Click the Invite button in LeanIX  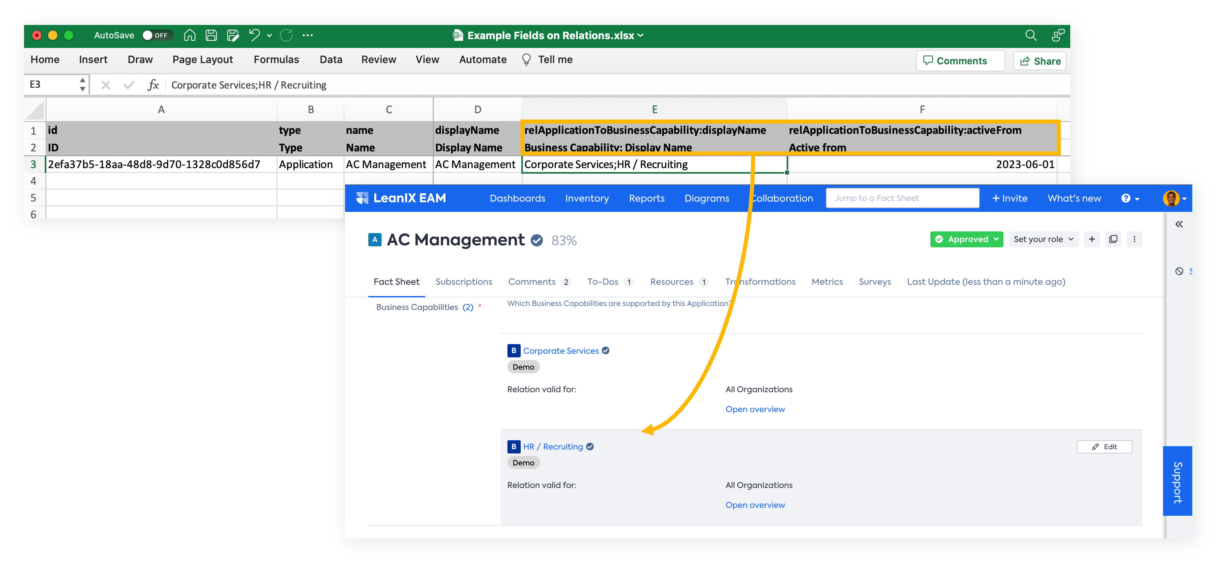click(1009, 199)
